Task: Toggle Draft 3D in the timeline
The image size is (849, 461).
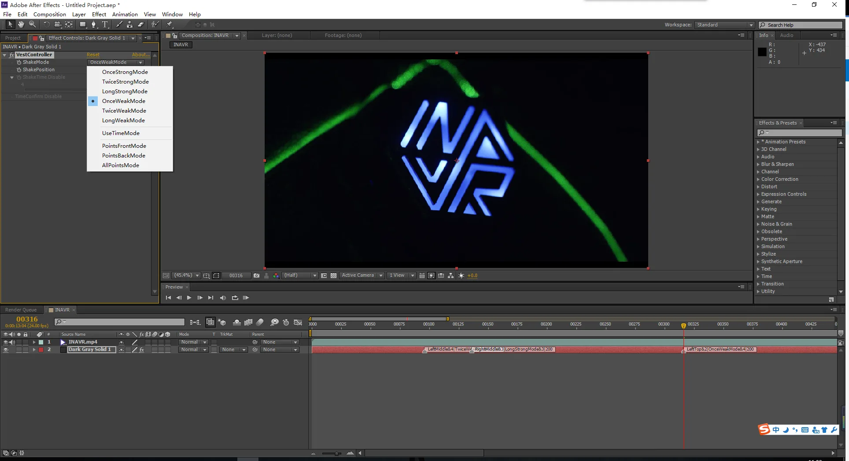Action: [x=222, y=322]
